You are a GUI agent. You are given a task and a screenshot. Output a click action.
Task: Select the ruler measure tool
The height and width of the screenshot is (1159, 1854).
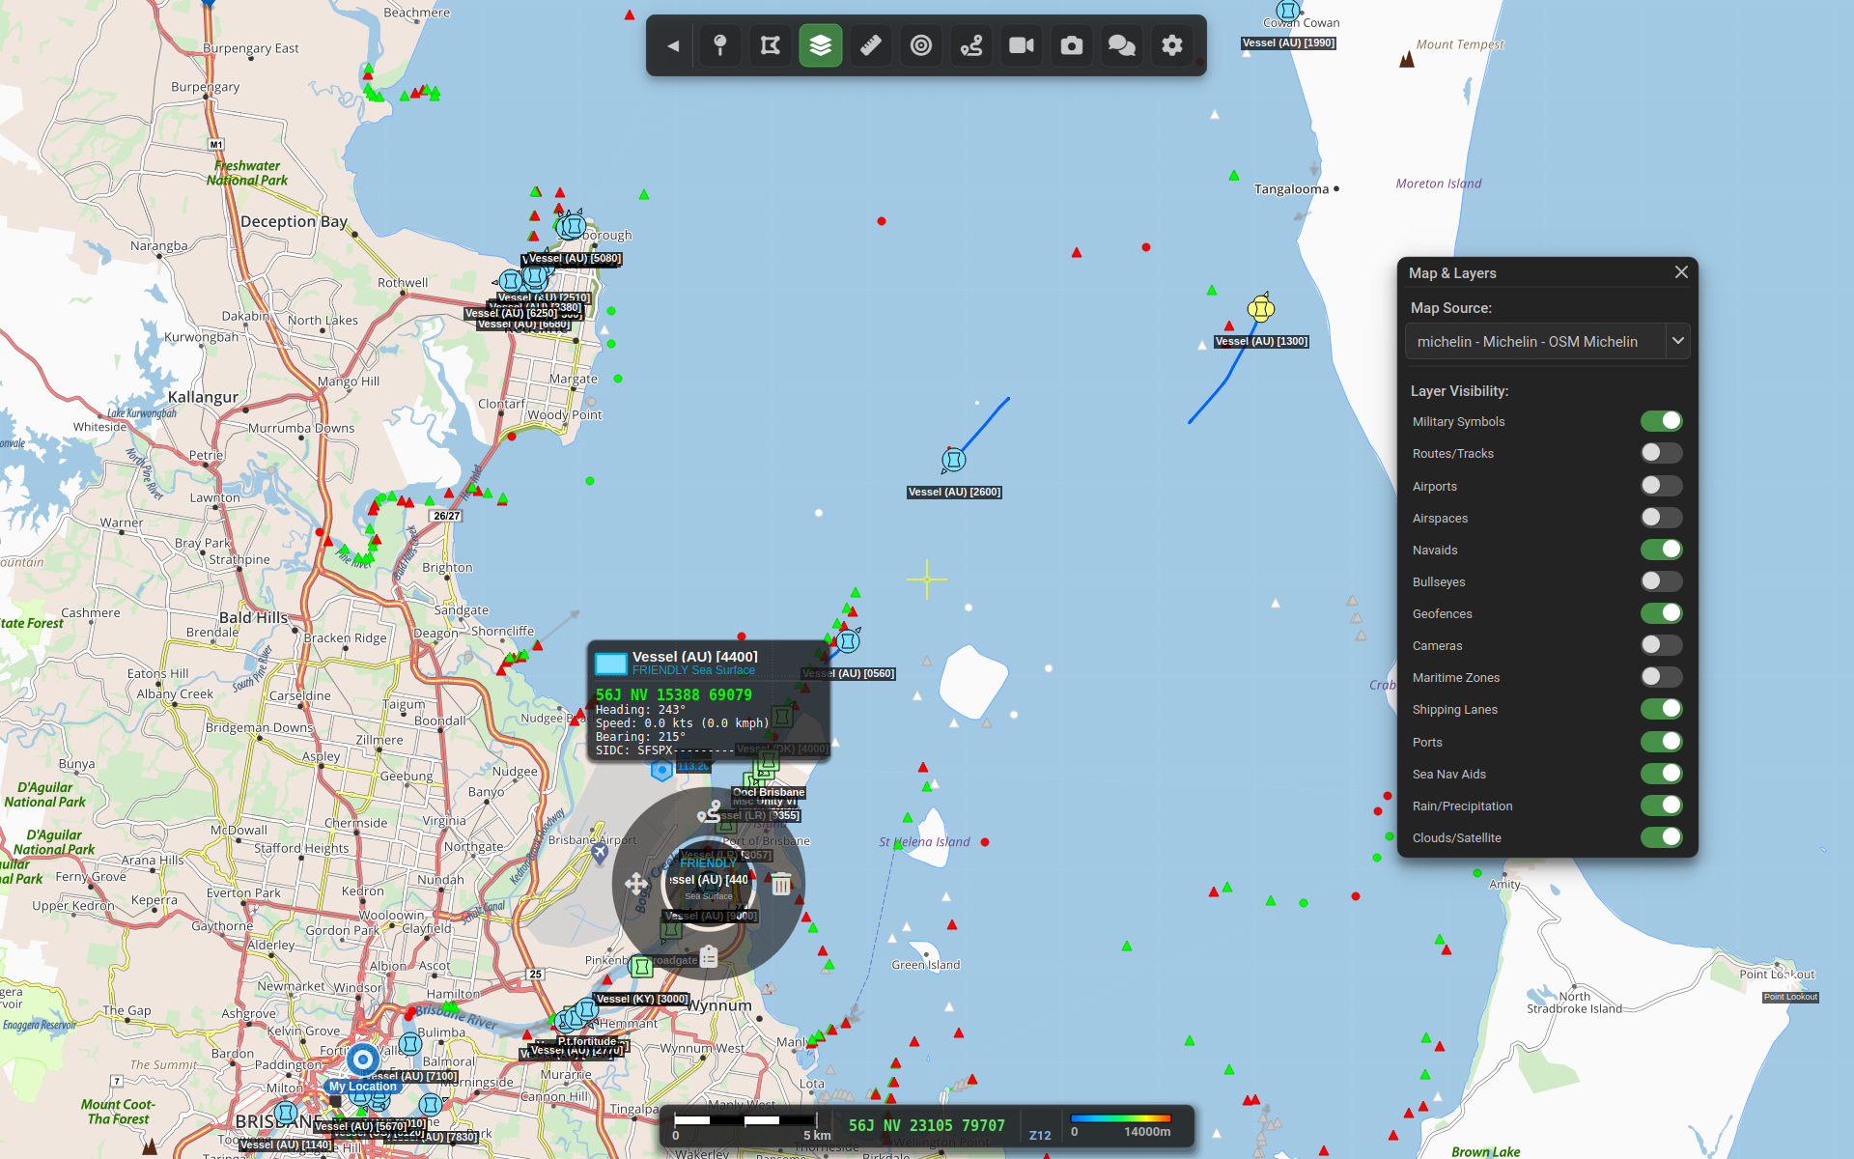pos(871,45)
